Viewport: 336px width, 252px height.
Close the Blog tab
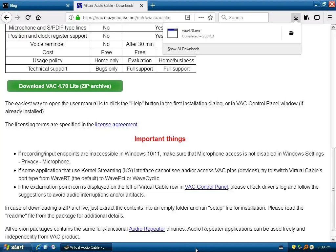68,6
